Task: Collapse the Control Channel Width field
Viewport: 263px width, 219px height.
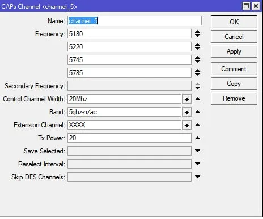Action: [197, 99]
